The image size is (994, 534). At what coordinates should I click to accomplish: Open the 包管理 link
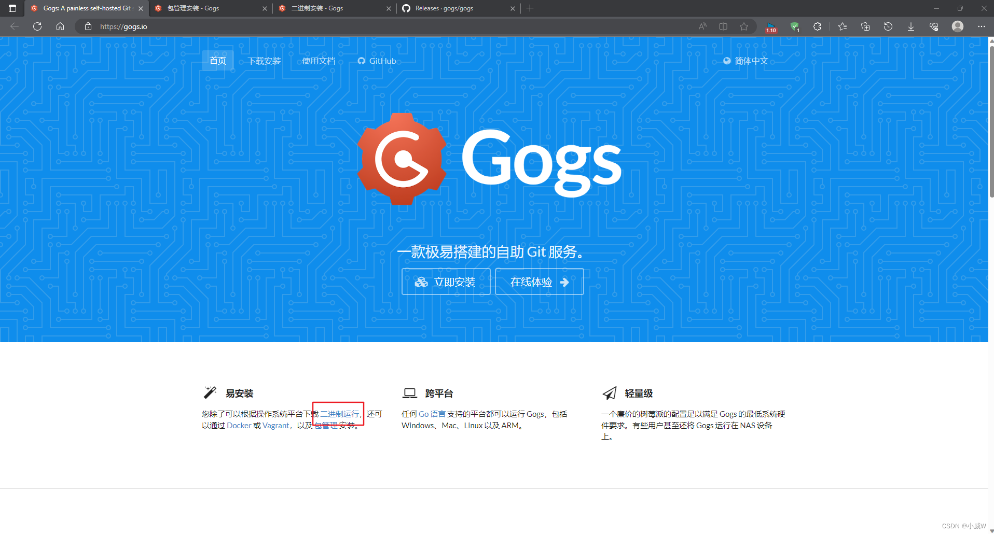[326, 425]
